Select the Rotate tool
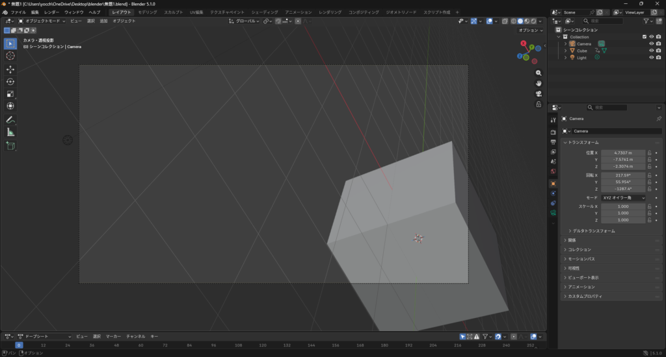 click(10, 81)
